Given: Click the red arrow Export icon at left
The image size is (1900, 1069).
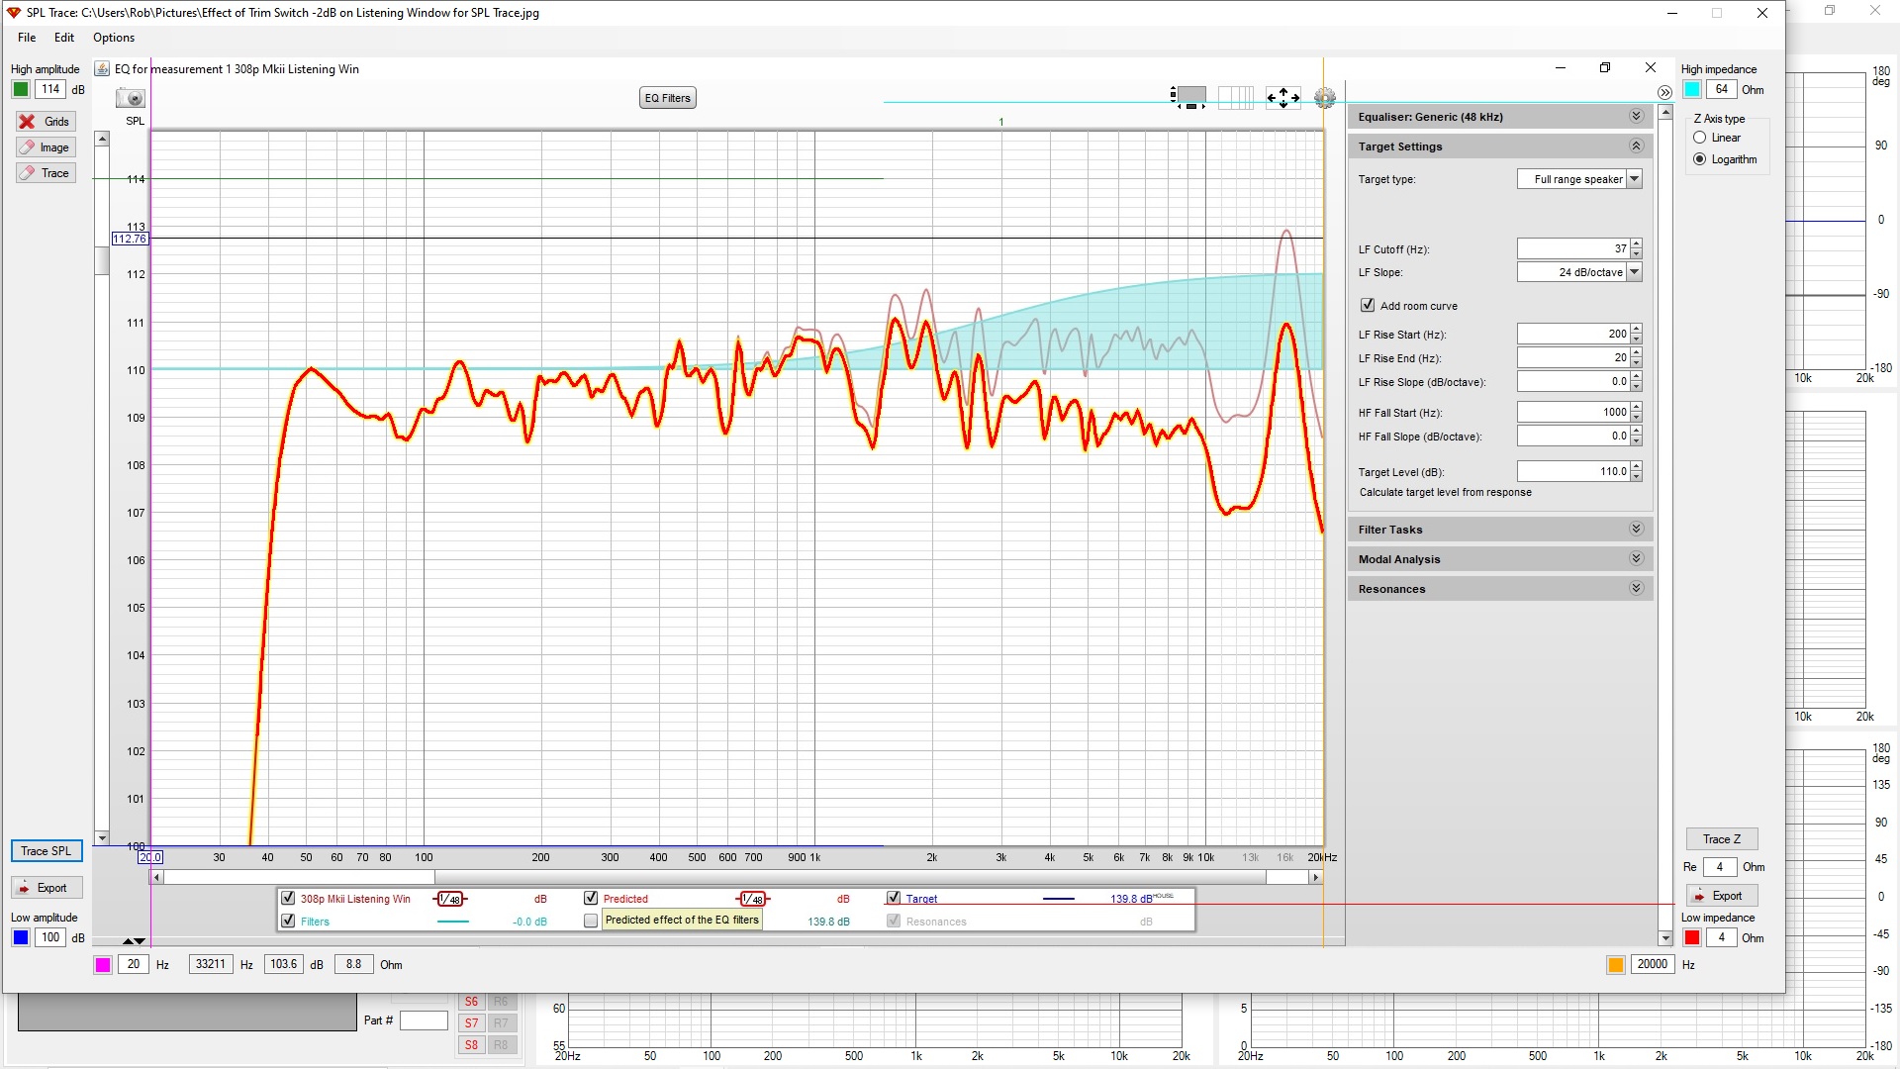Looking at the screenshot, I should tap(25, 888).
